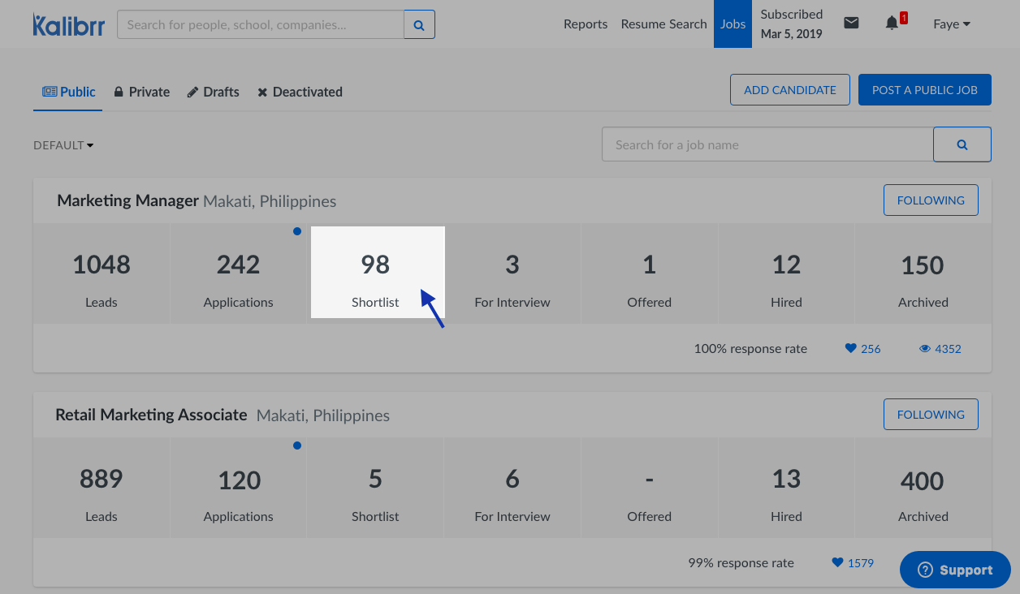Image resolution: width=1020 pixels, height=594 pixels.
Task: Open the messages envelope icon
Action: point(851,24)
